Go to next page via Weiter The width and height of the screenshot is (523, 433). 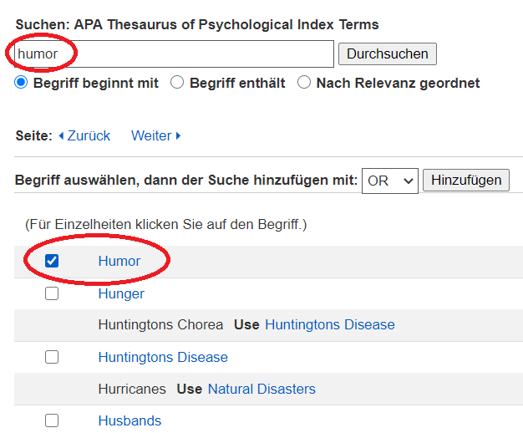(x=150, y=135)
